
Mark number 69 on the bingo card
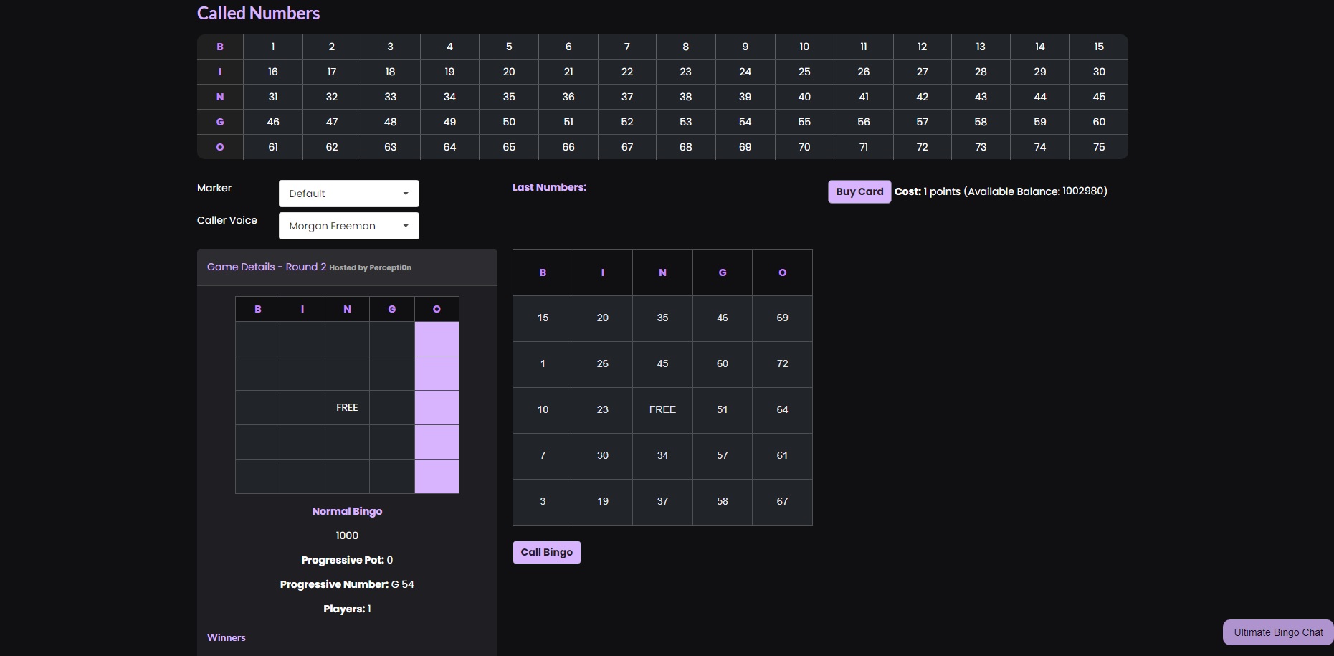click(x=782, y=318)
